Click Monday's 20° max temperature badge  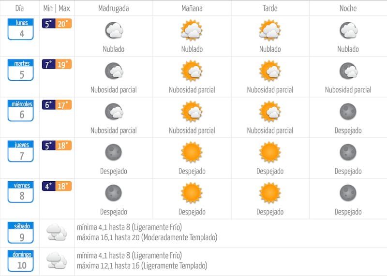[64, 24]
